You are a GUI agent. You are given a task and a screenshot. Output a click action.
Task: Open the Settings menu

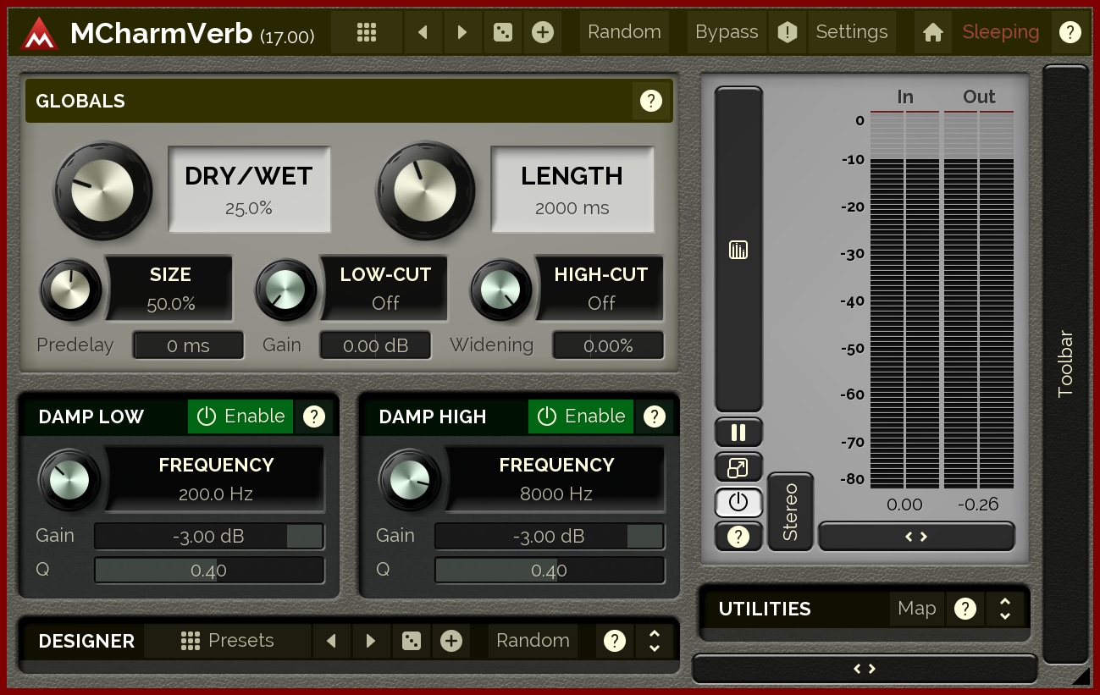pyautogui.click(x=851, y=32)
